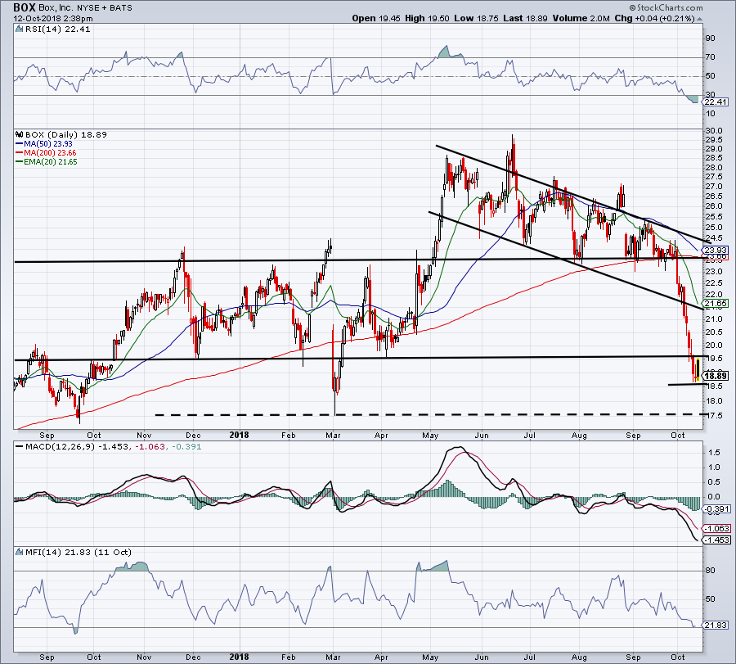Click the 'Mar' label under price panel
This screenshot has width=736, height=664.
click(x=334, y=435)
